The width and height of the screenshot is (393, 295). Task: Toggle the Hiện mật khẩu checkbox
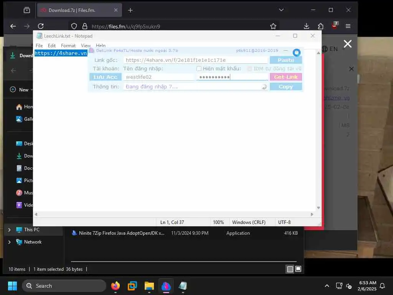(x=199, y=68)
